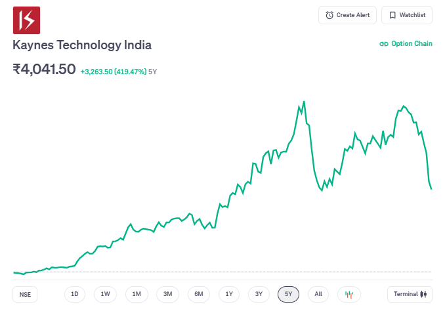Switch to candlestick chart view
Image resolution: width=445 pixels, height=319 pixels.
[349, 294]
